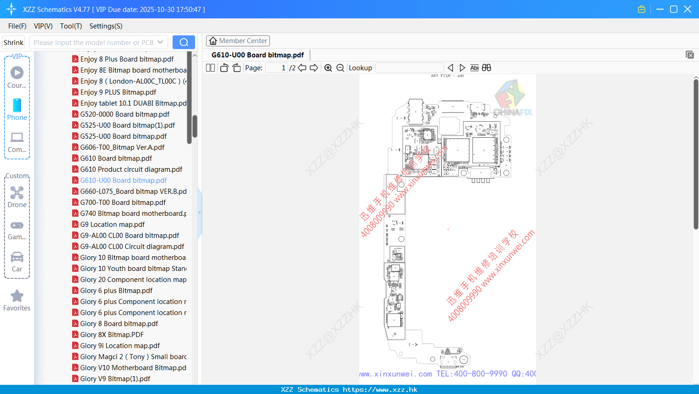Open the Tool(T) menu
This screenshot has height=394, width=699.
click(71, 26)
